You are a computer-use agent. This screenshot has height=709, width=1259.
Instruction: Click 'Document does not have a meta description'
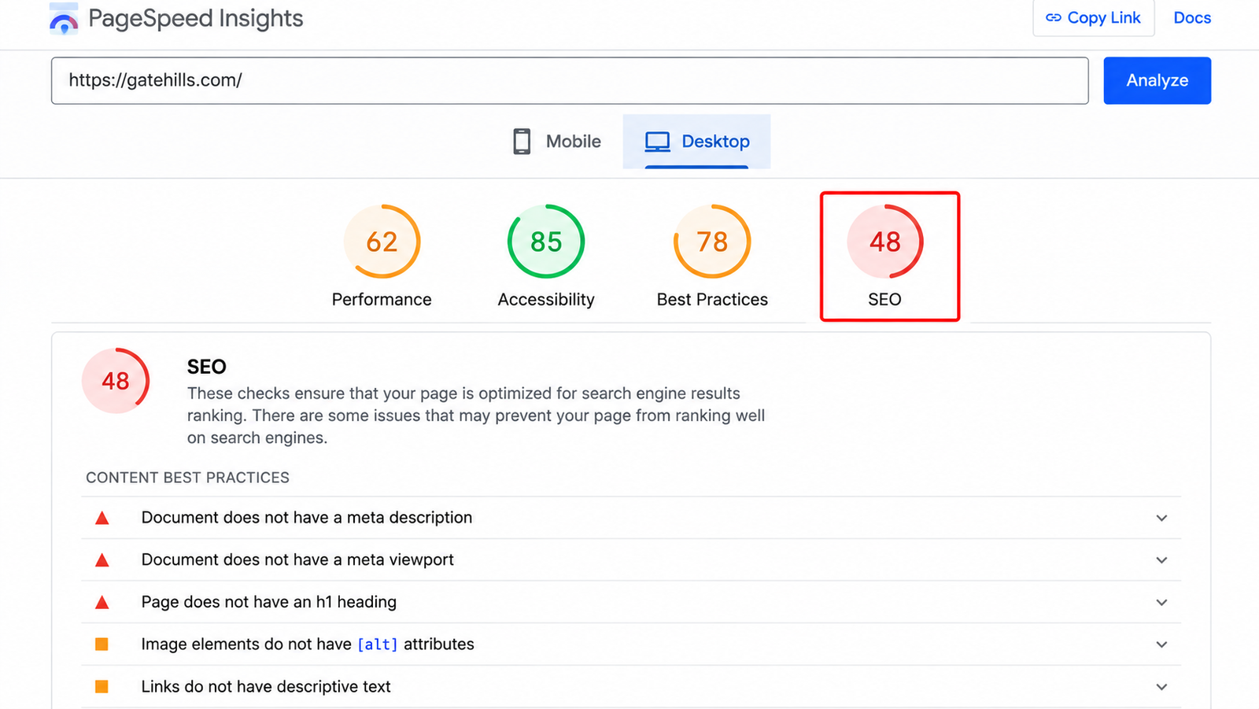coord(307,518)
